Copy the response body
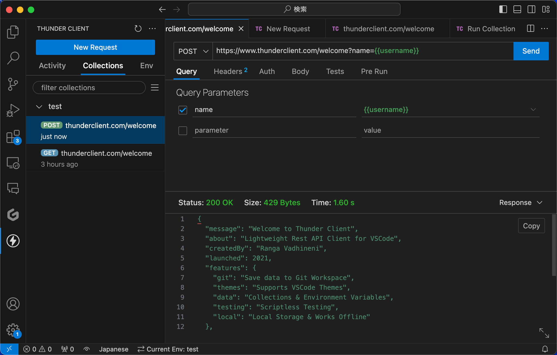 click(x=531, y=226)
